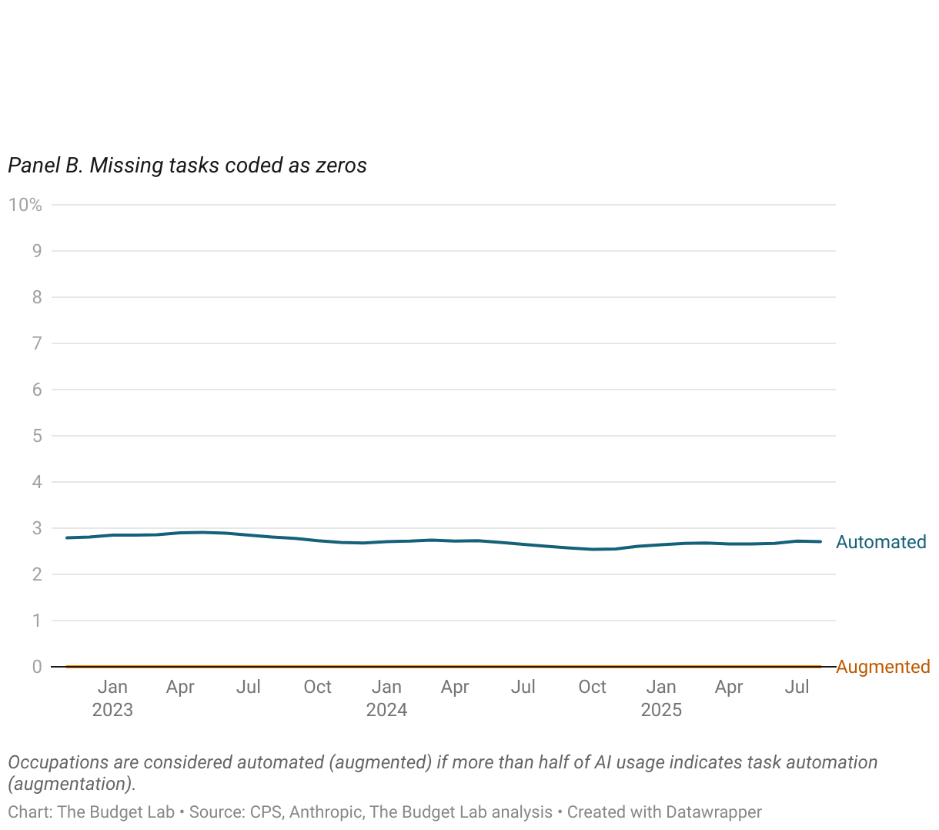Screen dimensions: 939x830
Task: Click the Automated series label
Action: click(x=881, y=542)
